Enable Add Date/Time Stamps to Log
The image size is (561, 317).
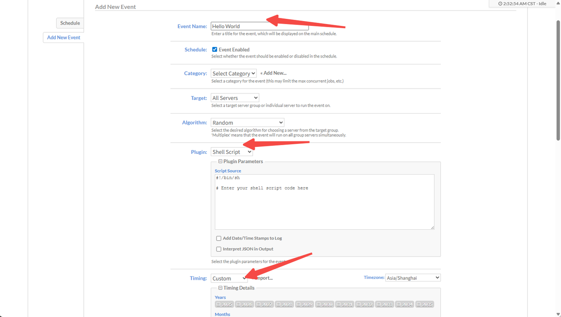(219, 239)
